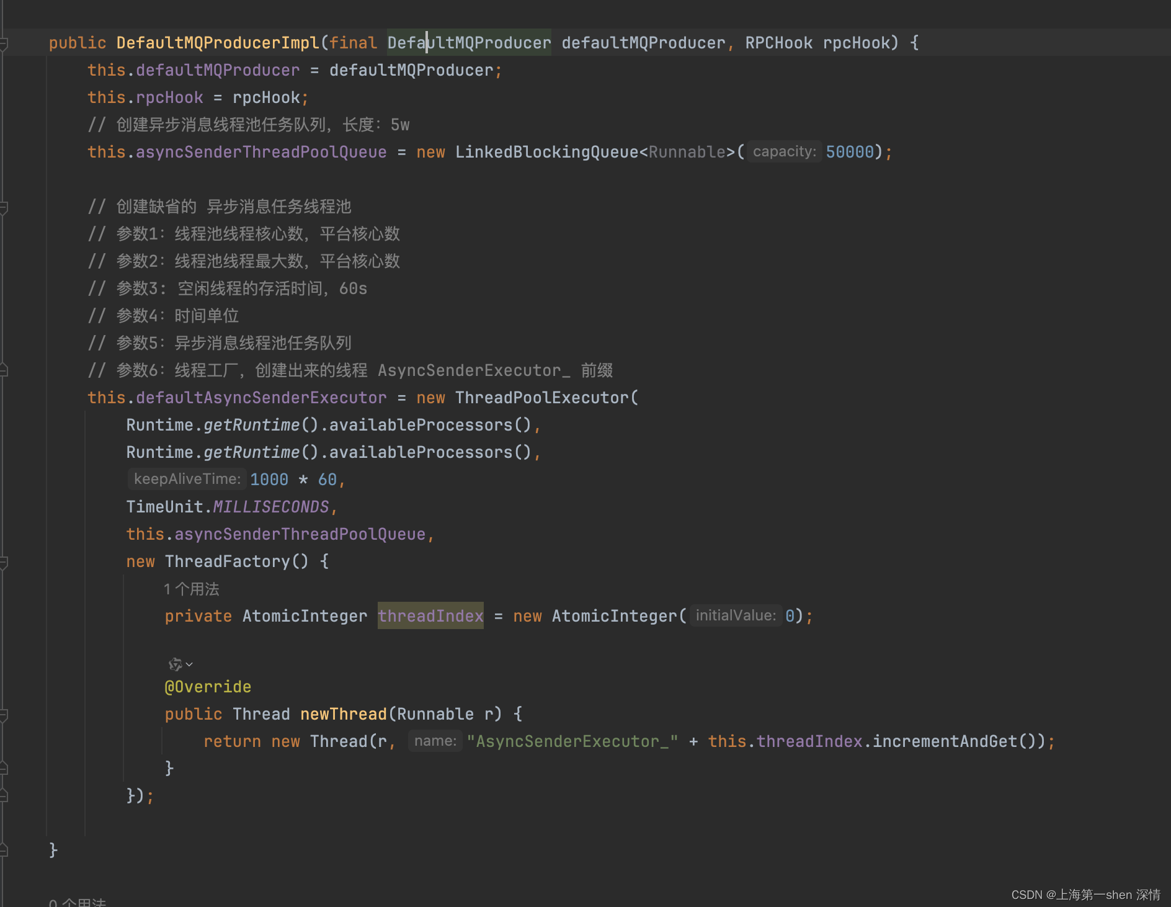Click the 1000 value in keepAliveTime expression
This screenshot has width=1171, height=907.
269,480
